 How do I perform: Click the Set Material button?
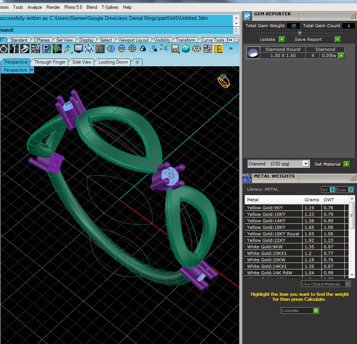point(331,164)
